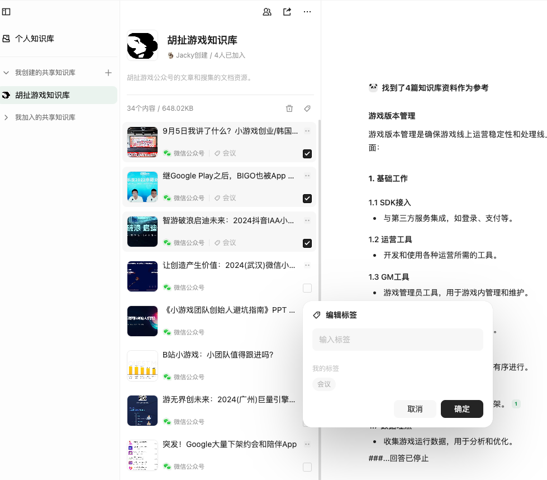Collapse 我创建的共享知识库 section
Screen dimensions: 547x480
coord(6,73)
